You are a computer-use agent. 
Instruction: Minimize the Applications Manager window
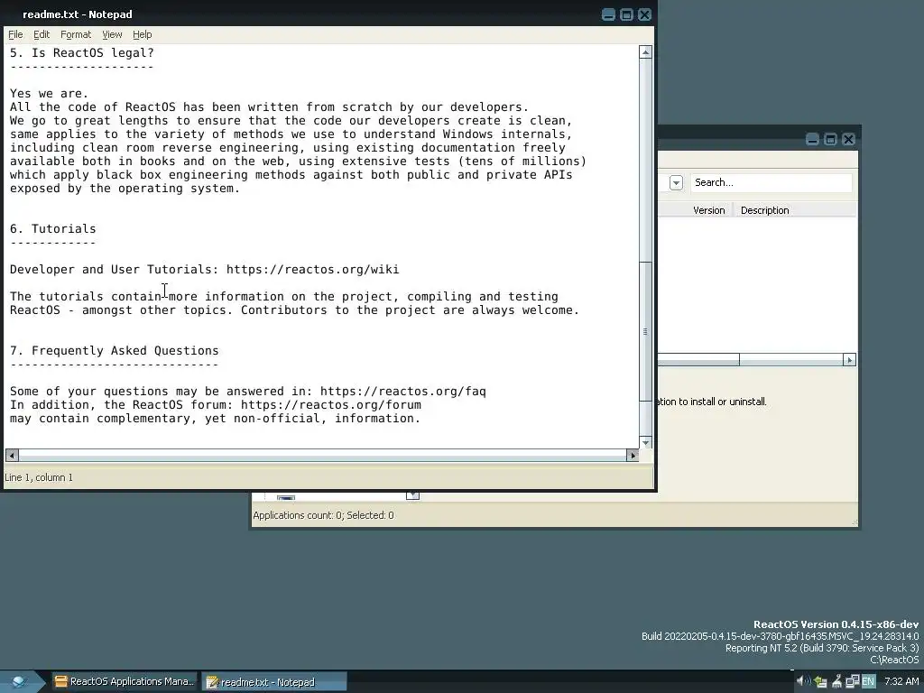click(x=813, y=139)
